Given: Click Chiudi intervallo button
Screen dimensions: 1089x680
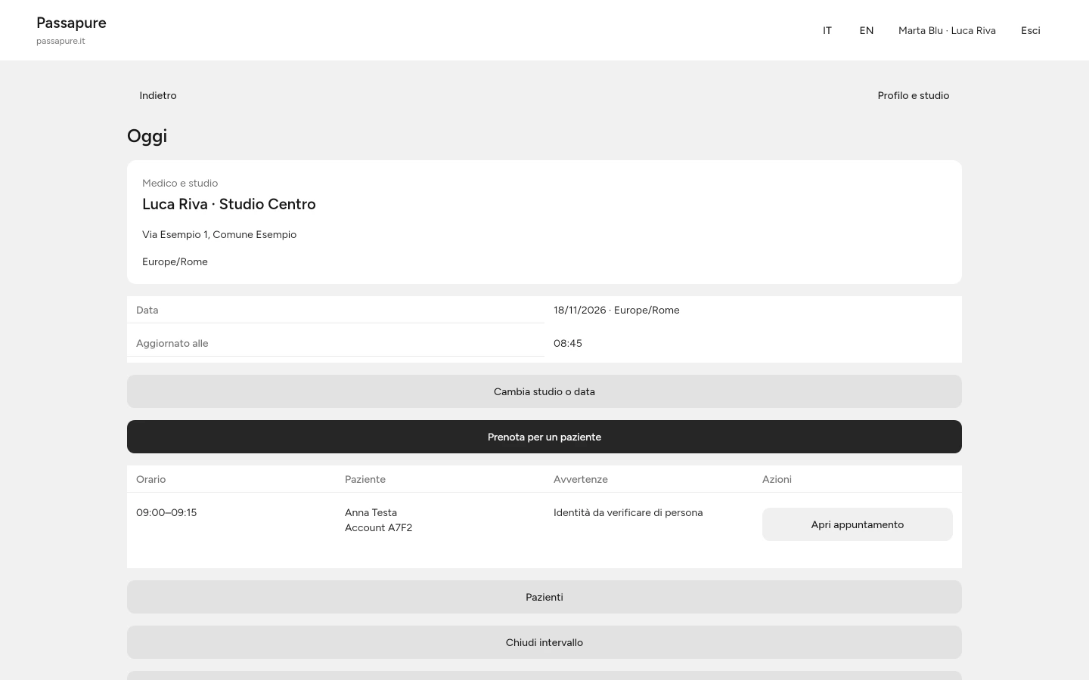Looking at the screenshot, I should pyautogui.click(x=544, y=642).
